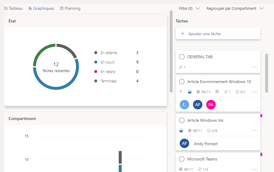Screen dimensions: 274x172
Task: Click Ajouter une tâche to add a task
Action: [x=218, y=33]
